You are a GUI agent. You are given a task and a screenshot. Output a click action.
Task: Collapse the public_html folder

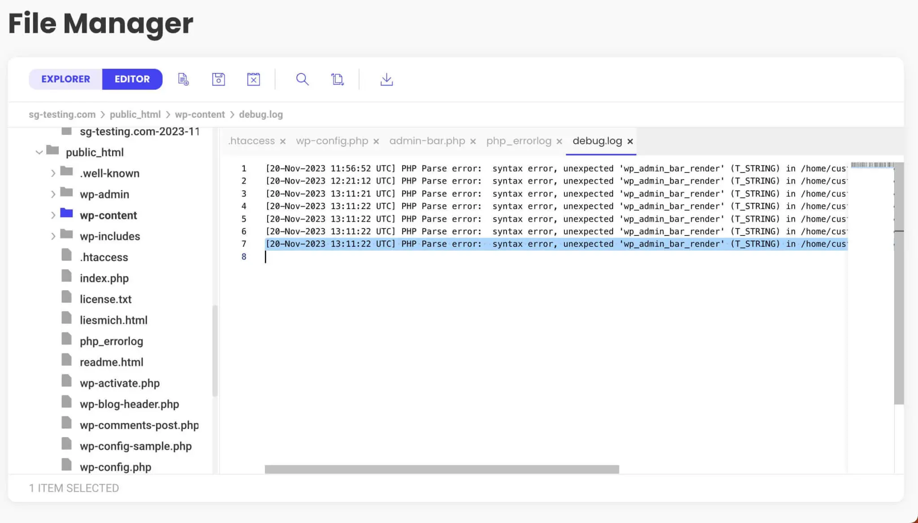coord(39,152)
